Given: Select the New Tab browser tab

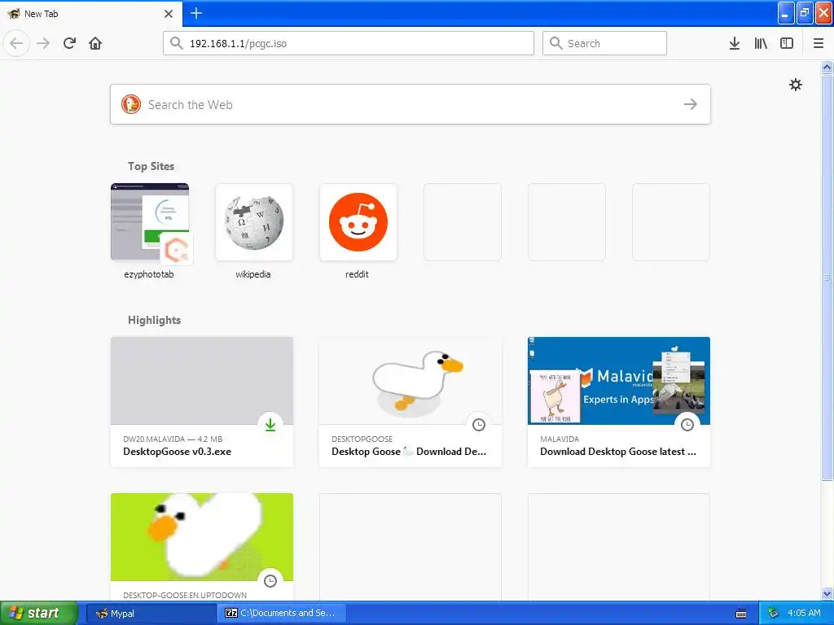Looking at the screenshot, I should tap(91, 14).
